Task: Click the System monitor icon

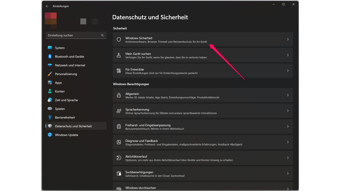Action: (50, 48)
